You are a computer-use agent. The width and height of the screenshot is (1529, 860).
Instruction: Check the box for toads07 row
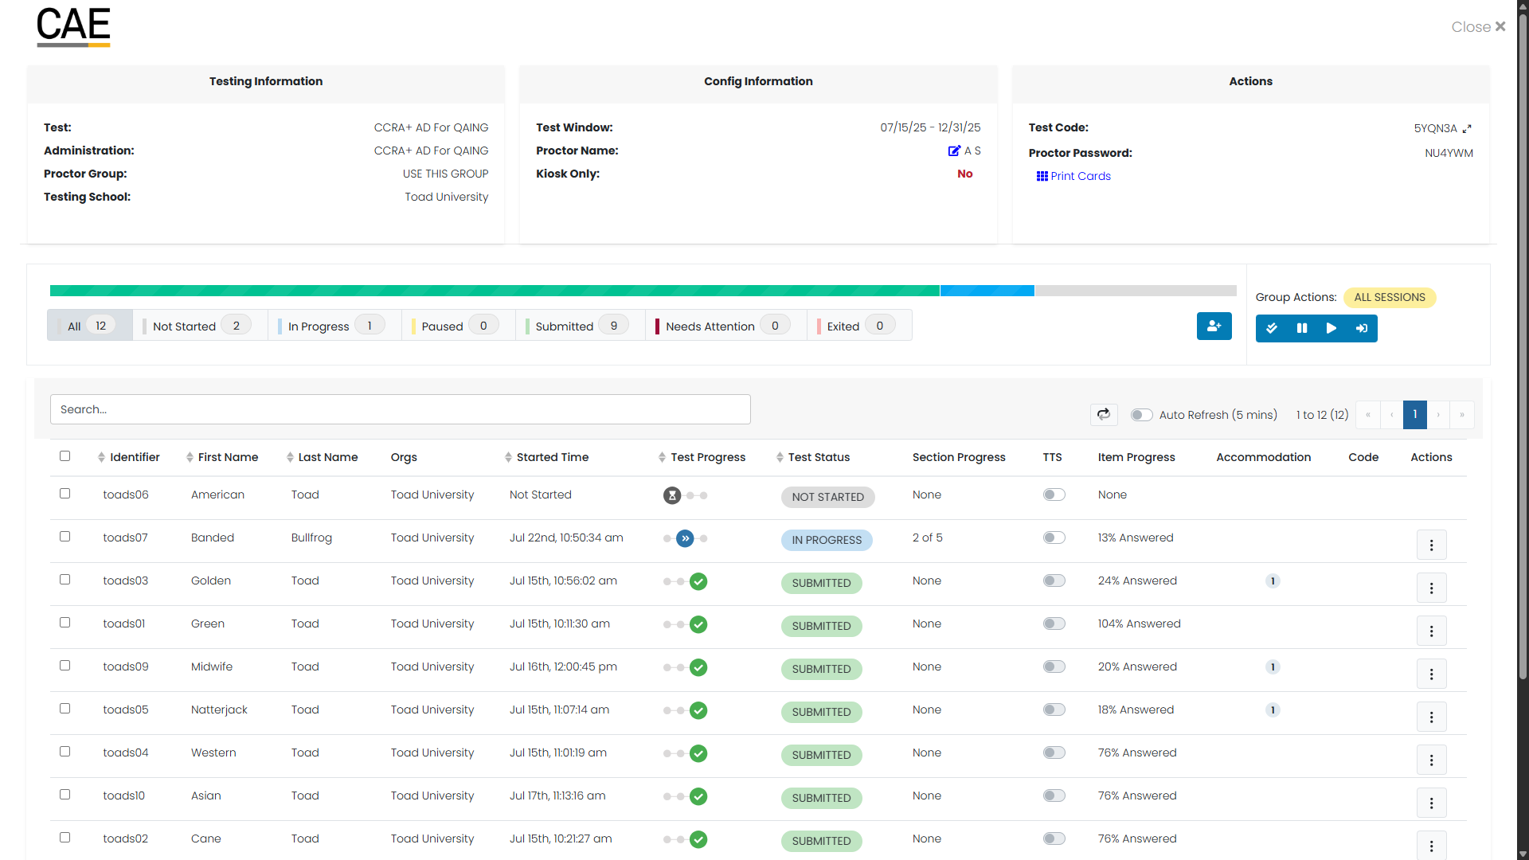pos(65,537)
